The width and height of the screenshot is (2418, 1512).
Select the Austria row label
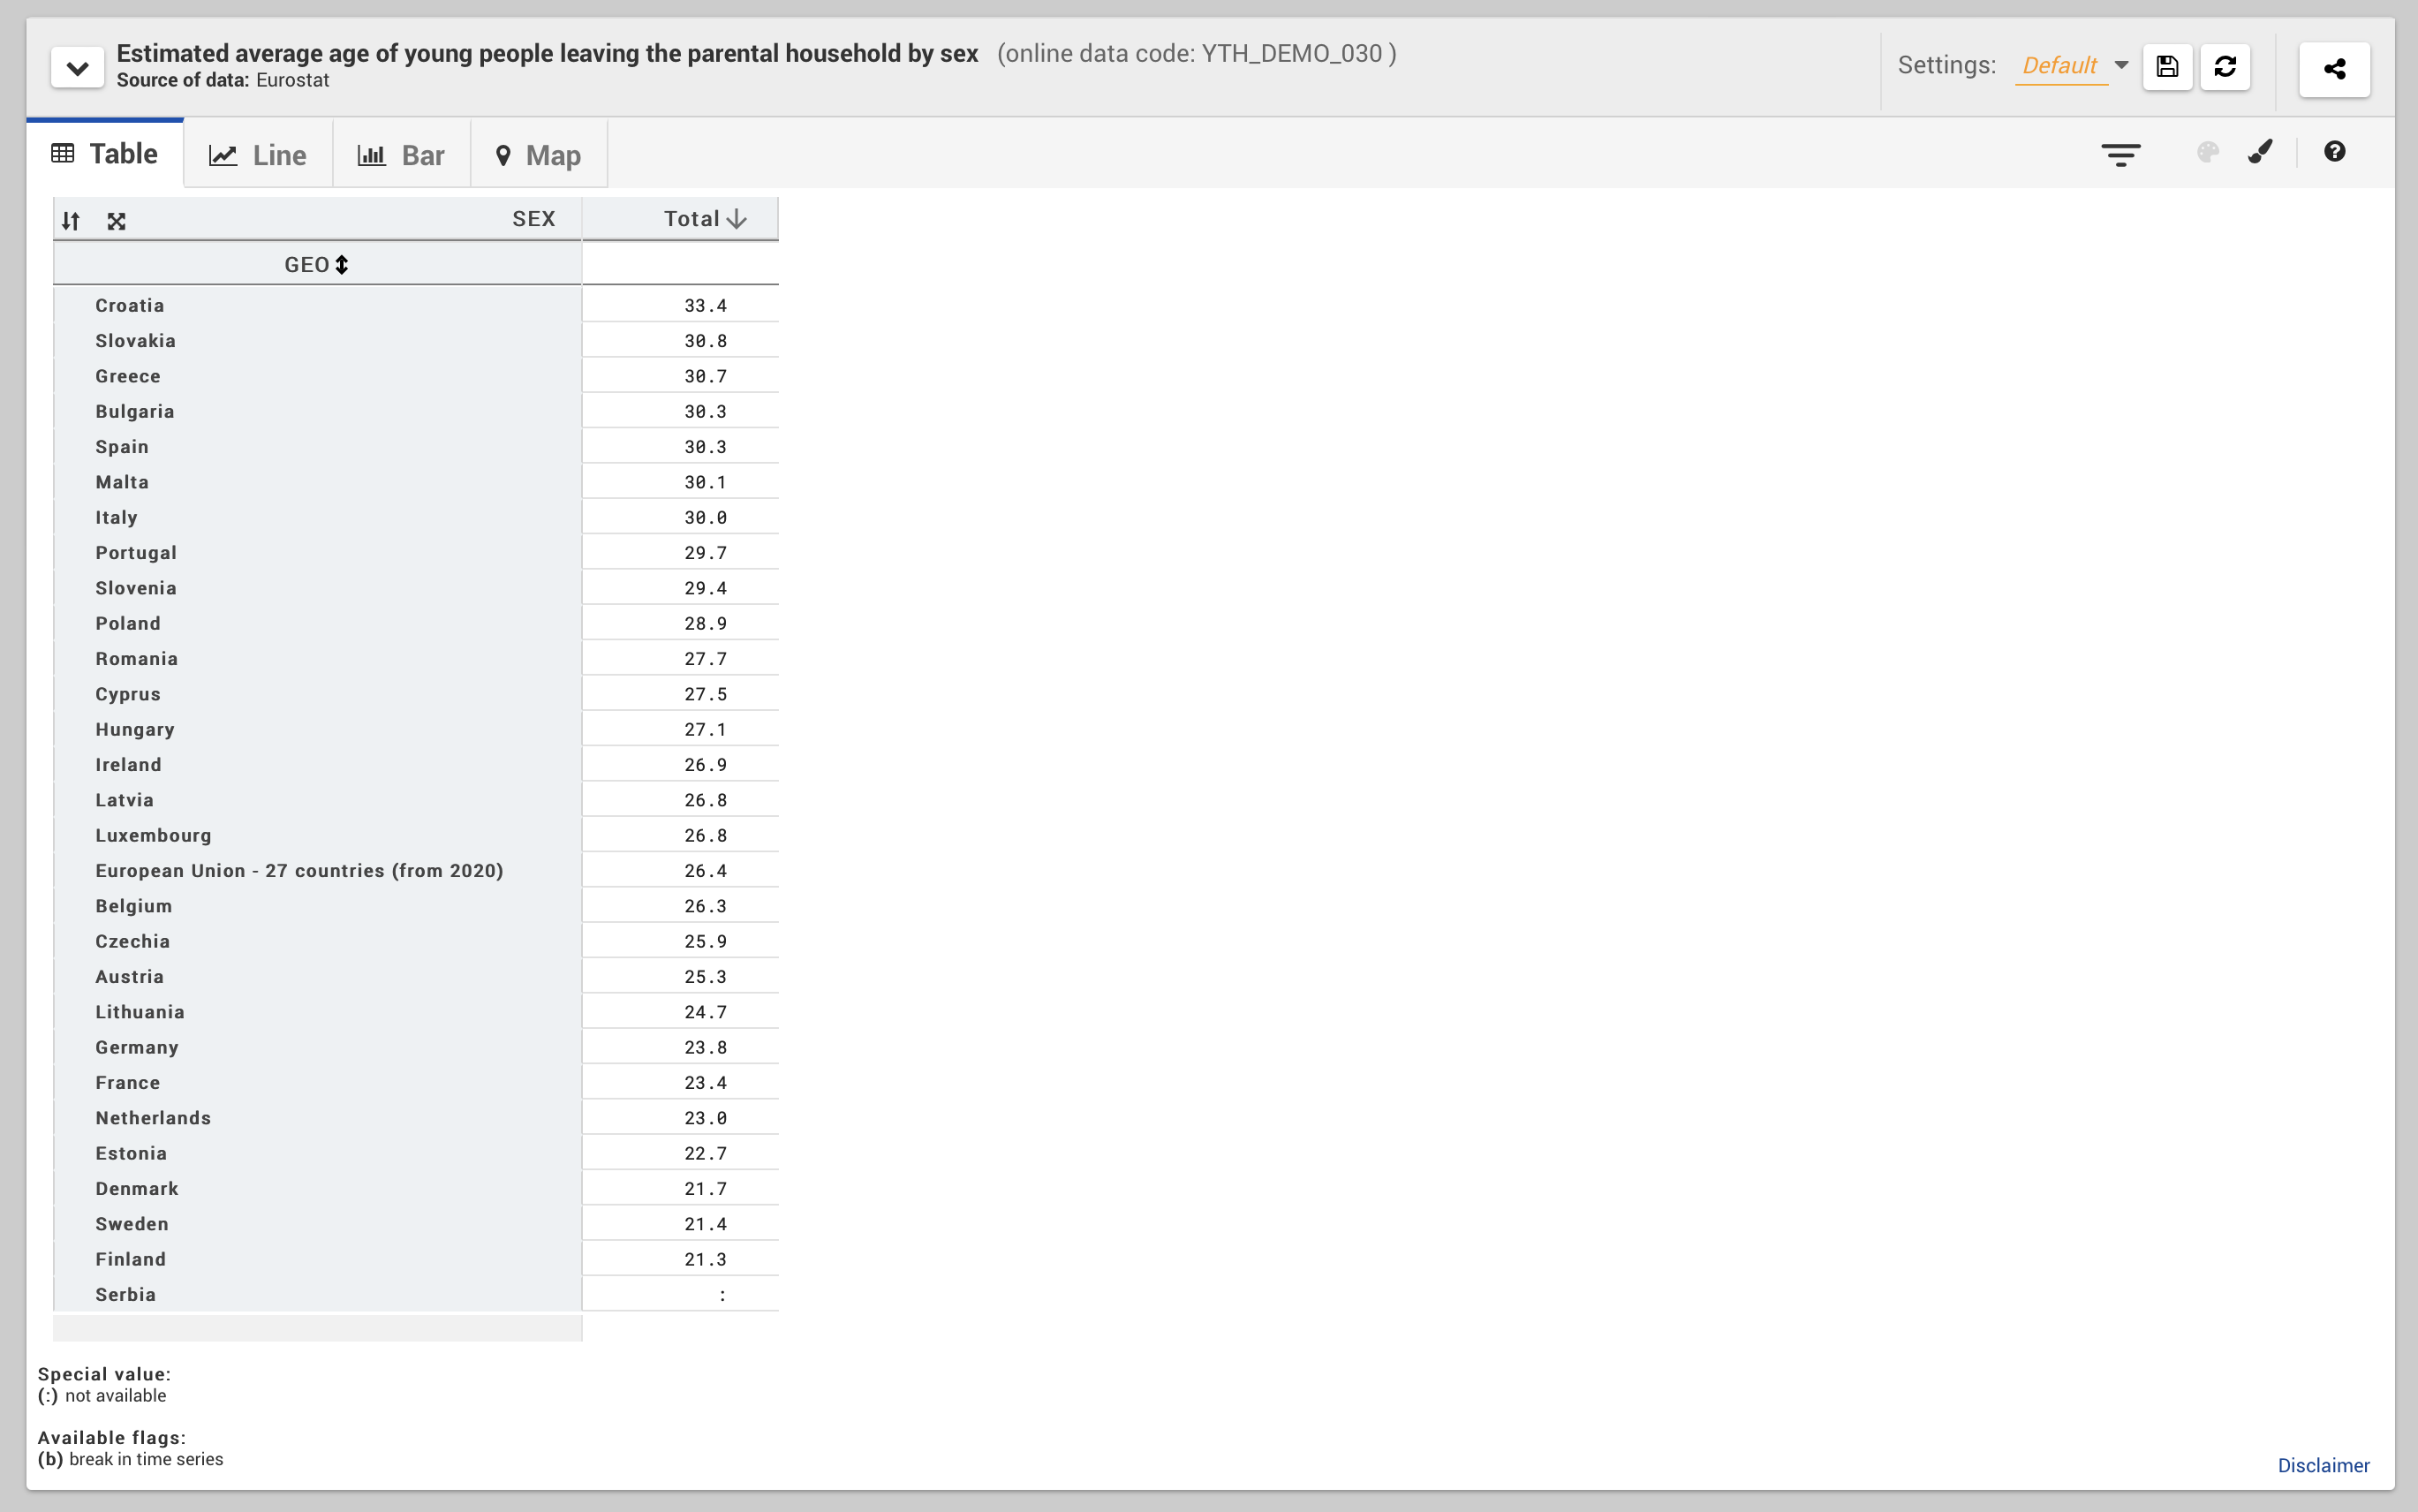point(130,977)
